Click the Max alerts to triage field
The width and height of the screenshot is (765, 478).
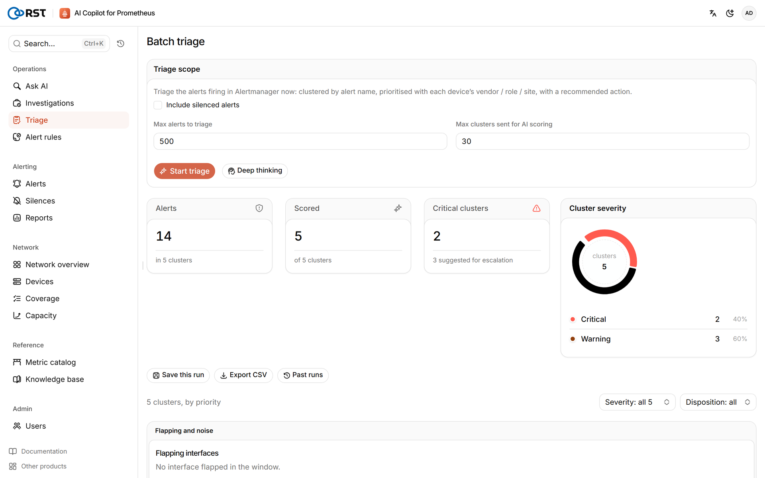tap(300, 141)
